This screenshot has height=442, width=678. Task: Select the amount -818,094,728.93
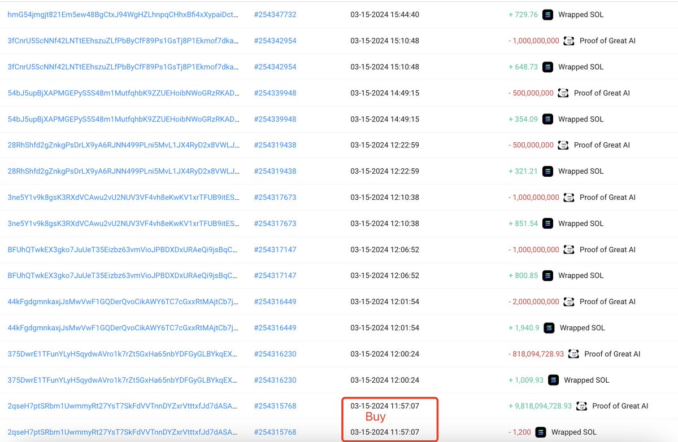(x=536, y=354)
